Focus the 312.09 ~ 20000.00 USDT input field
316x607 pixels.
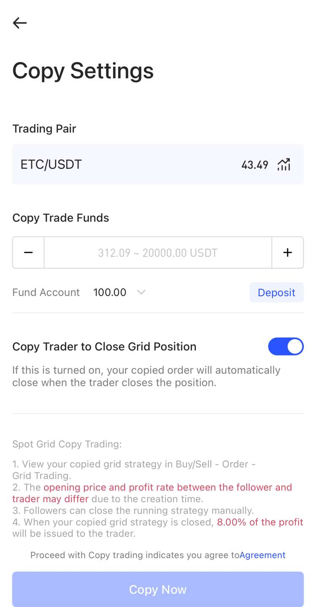click(158, 252)
